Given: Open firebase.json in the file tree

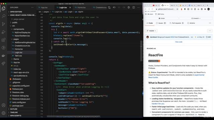Looking at the screenshot, I should (18, 89).
